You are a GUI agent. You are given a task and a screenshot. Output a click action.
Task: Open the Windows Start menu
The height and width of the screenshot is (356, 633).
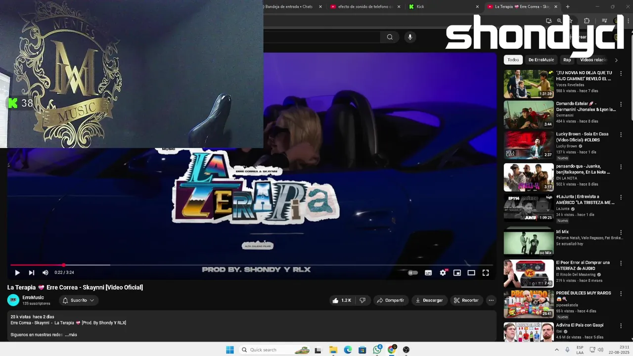[230, 350]
